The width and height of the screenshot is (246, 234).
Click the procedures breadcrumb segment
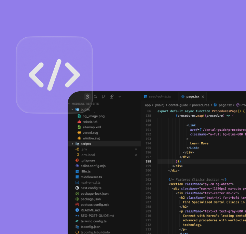tap(201, 105)
